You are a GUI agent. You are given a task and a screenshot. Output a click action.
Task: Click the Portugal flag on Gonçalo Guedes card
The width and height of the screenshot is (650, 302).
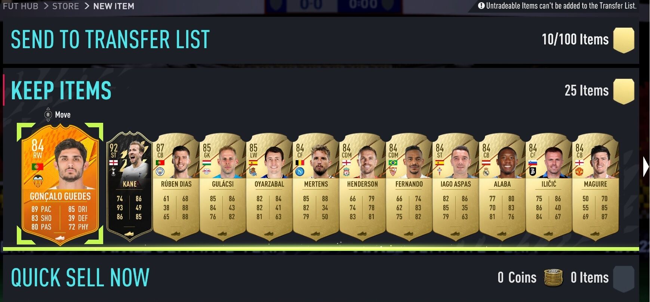point(37,166)
